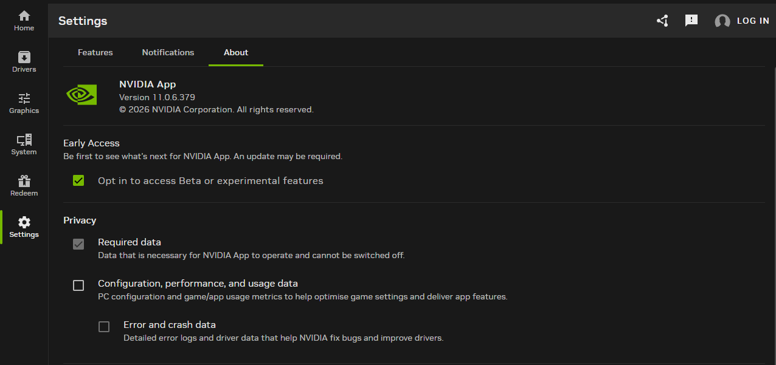
Task: Enable Configuration, performance, and usage data checkbox
Action: pos(78,285)
